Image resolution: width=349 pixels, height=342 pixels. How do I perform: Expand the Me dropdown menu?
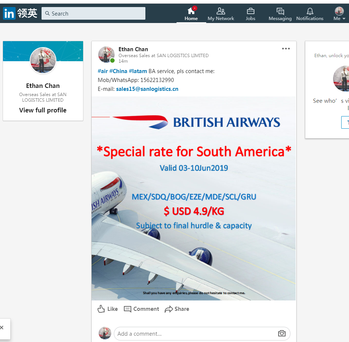339,14
